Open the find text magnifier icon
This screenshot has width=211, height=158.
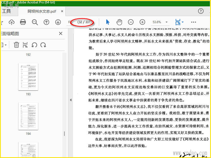(35, 22)
